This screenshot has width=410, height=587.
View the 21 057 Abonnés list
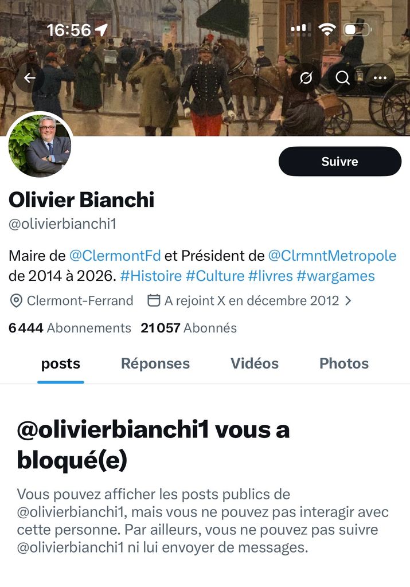point(189,328)
